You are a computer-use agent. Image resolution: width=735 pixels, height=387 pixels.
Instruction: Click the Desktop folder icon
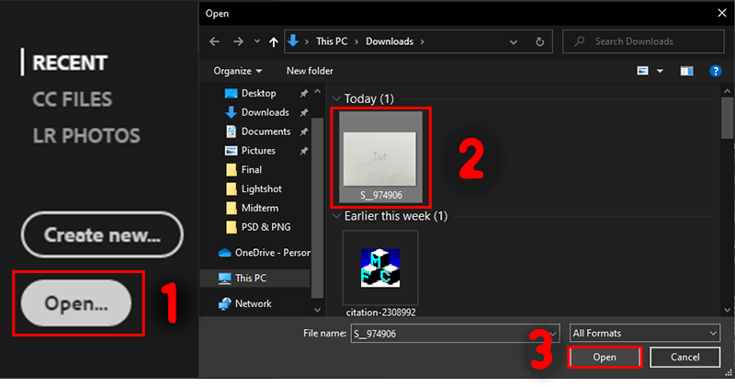coord(231,94)
